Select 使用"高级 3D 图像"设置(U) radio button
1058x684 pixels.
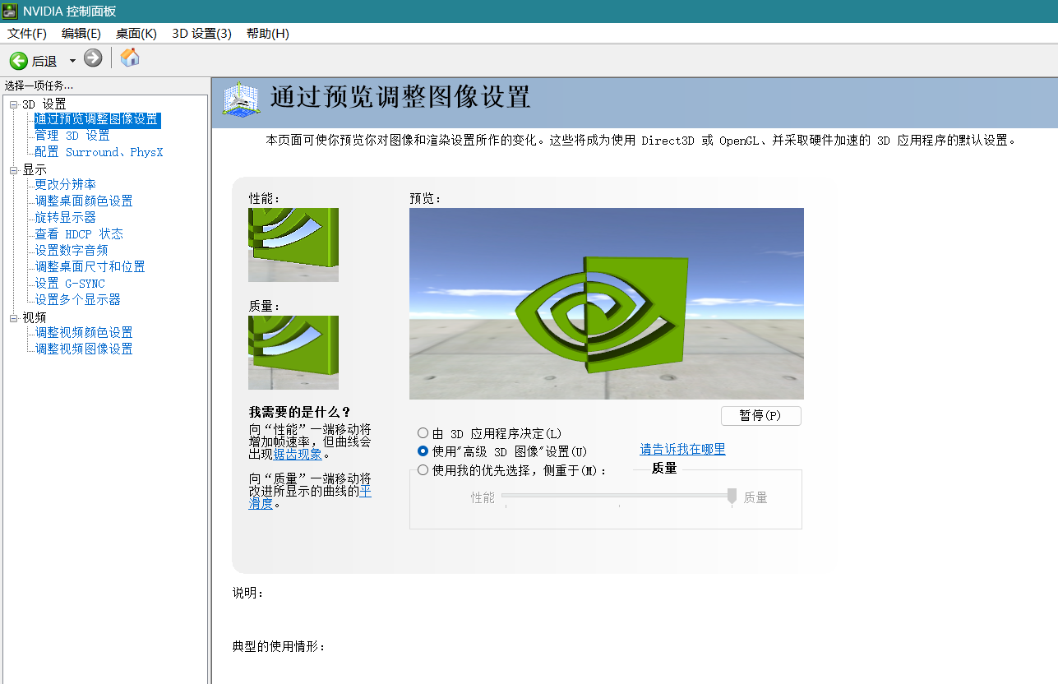(x=423, y=451)
